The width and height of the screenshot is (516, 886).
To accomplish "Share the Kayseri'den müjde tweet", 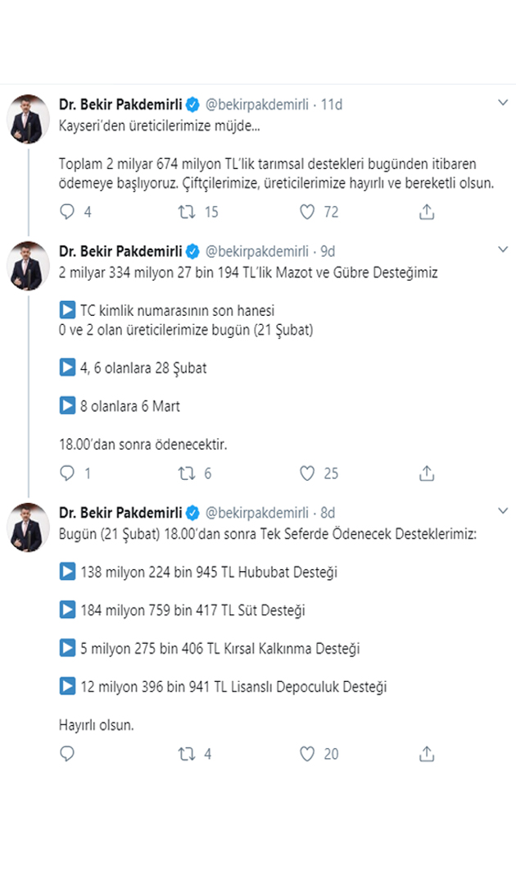I will pos(426,212).
